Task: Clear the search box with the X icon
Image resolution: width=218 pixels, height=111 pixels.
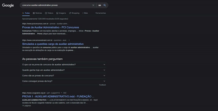Action: pos(93,5)
